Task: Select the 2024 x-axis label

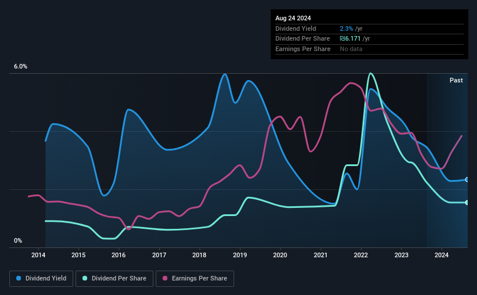Action: 442,255
